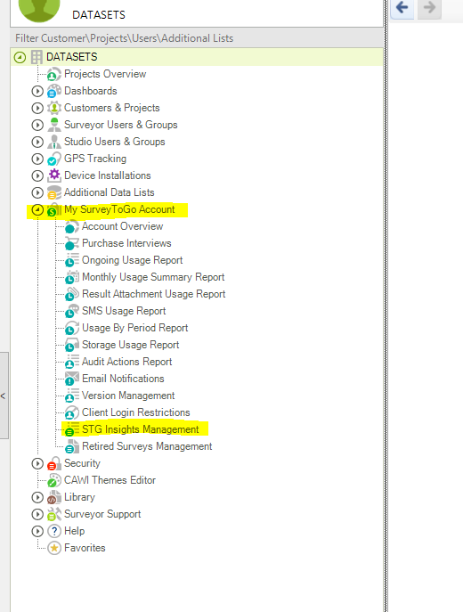Click the Purchase Interviews cart icon
This screenshot has width=463, height=612.
pos(72,243)
